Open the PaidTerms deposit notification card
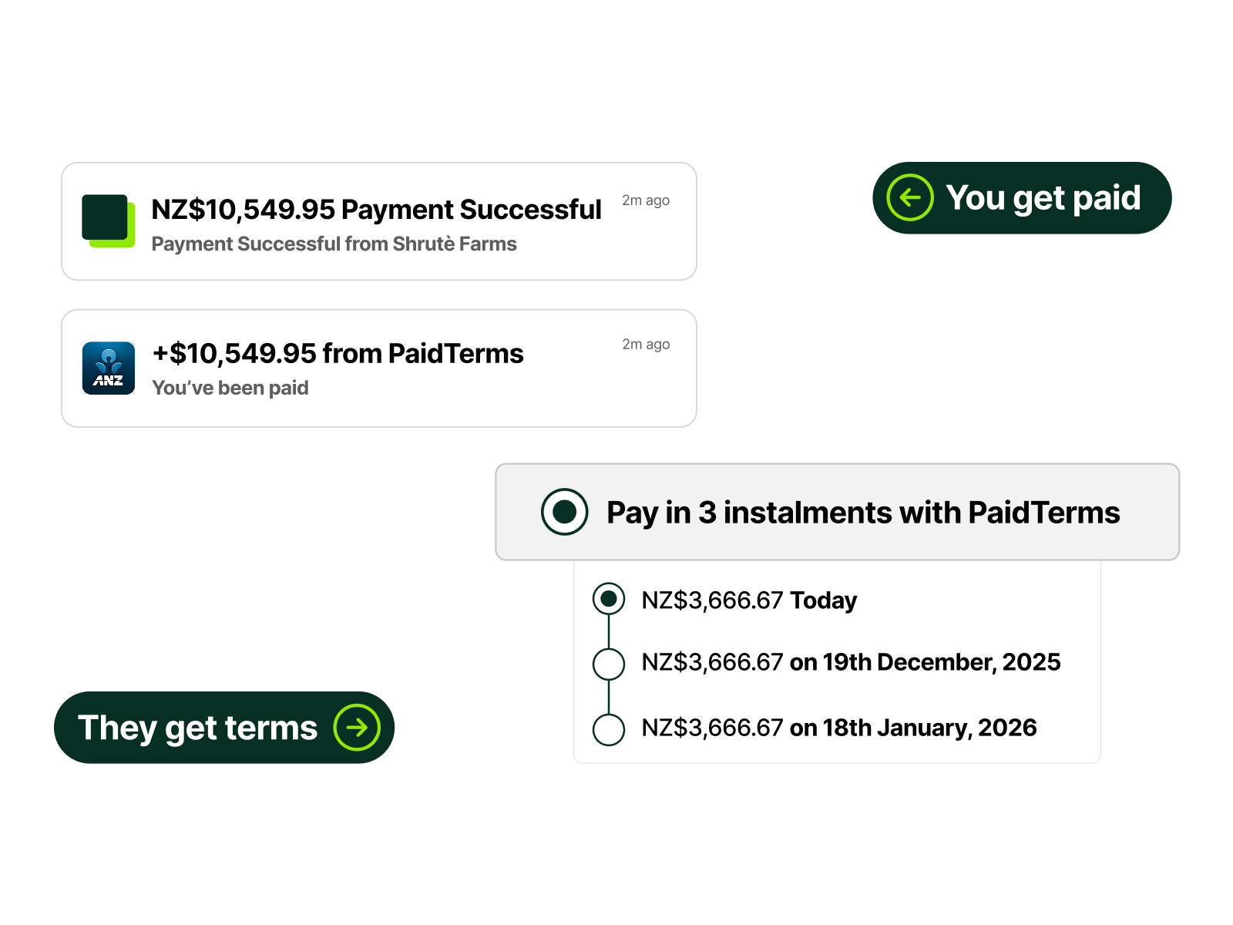 378,367
